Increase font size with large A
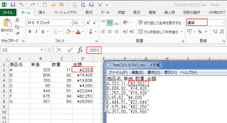The width and height of the screenshot is (227, 123). (88, 23)
